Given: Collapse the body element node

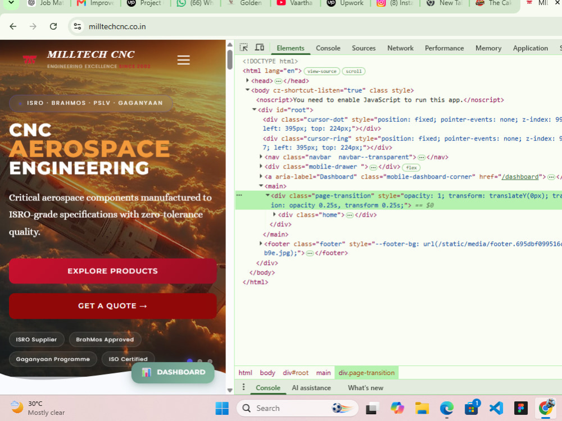Looking at the screenshot, I should click(247, 90).
